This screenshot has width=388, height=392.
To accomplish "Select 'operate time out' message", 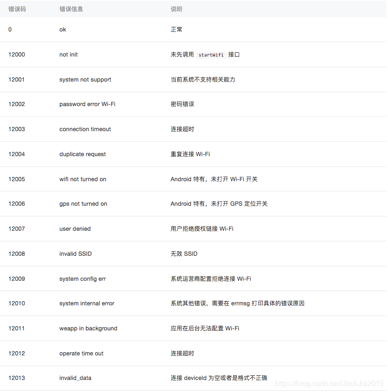I will [x=81, y=353].
